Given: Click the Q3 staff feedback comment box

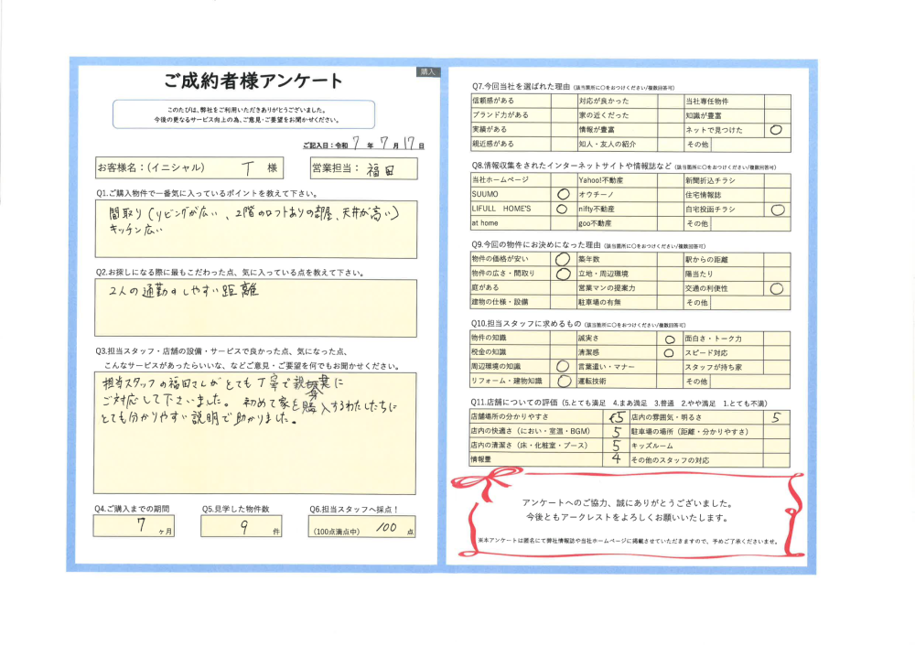Looking at the screenshot, I should (254, 431).
